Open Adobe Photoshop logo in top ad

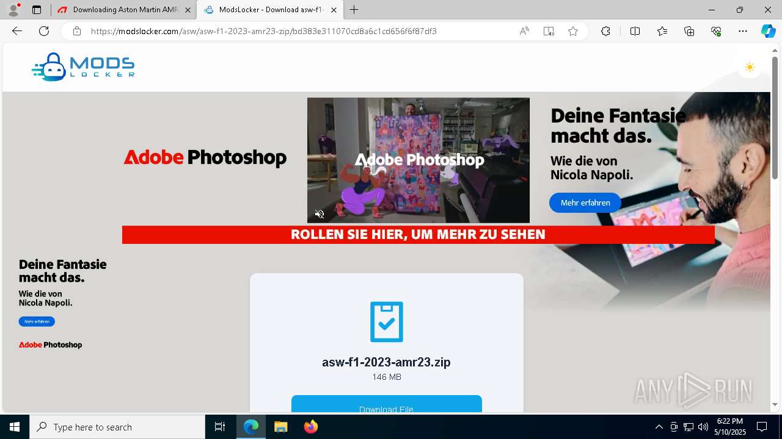pos(205,157)
